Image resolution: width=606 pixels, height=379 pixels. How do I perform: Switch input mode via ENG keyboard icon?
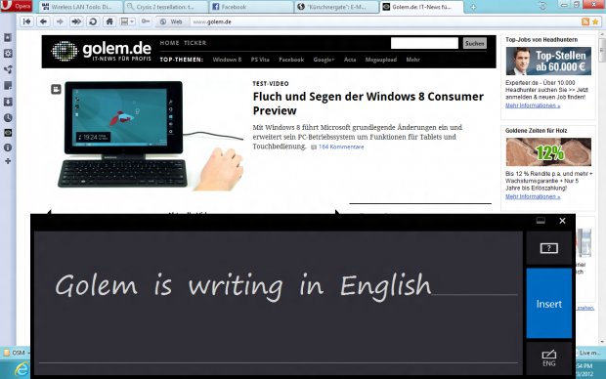pos(548,358)
